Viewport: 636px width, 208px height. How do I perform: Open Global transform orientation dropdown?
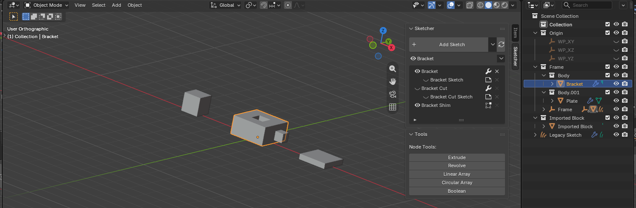click(226, 5)
